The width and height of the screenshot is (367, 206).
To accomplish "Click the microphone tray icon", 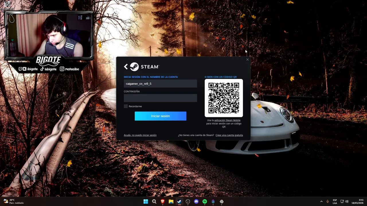I will 327,201.
